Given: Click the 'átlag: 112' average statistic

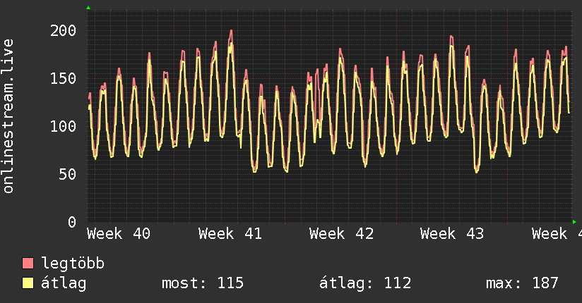Looking at the screenshot, I should click(x=365, y=283).
